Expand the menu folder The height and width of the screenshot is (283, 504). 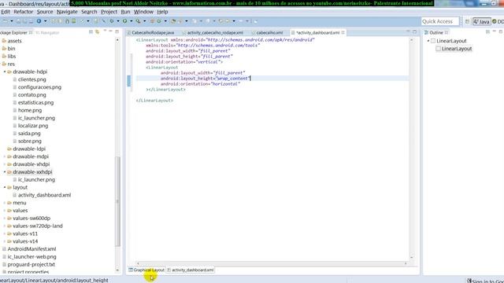5,203
